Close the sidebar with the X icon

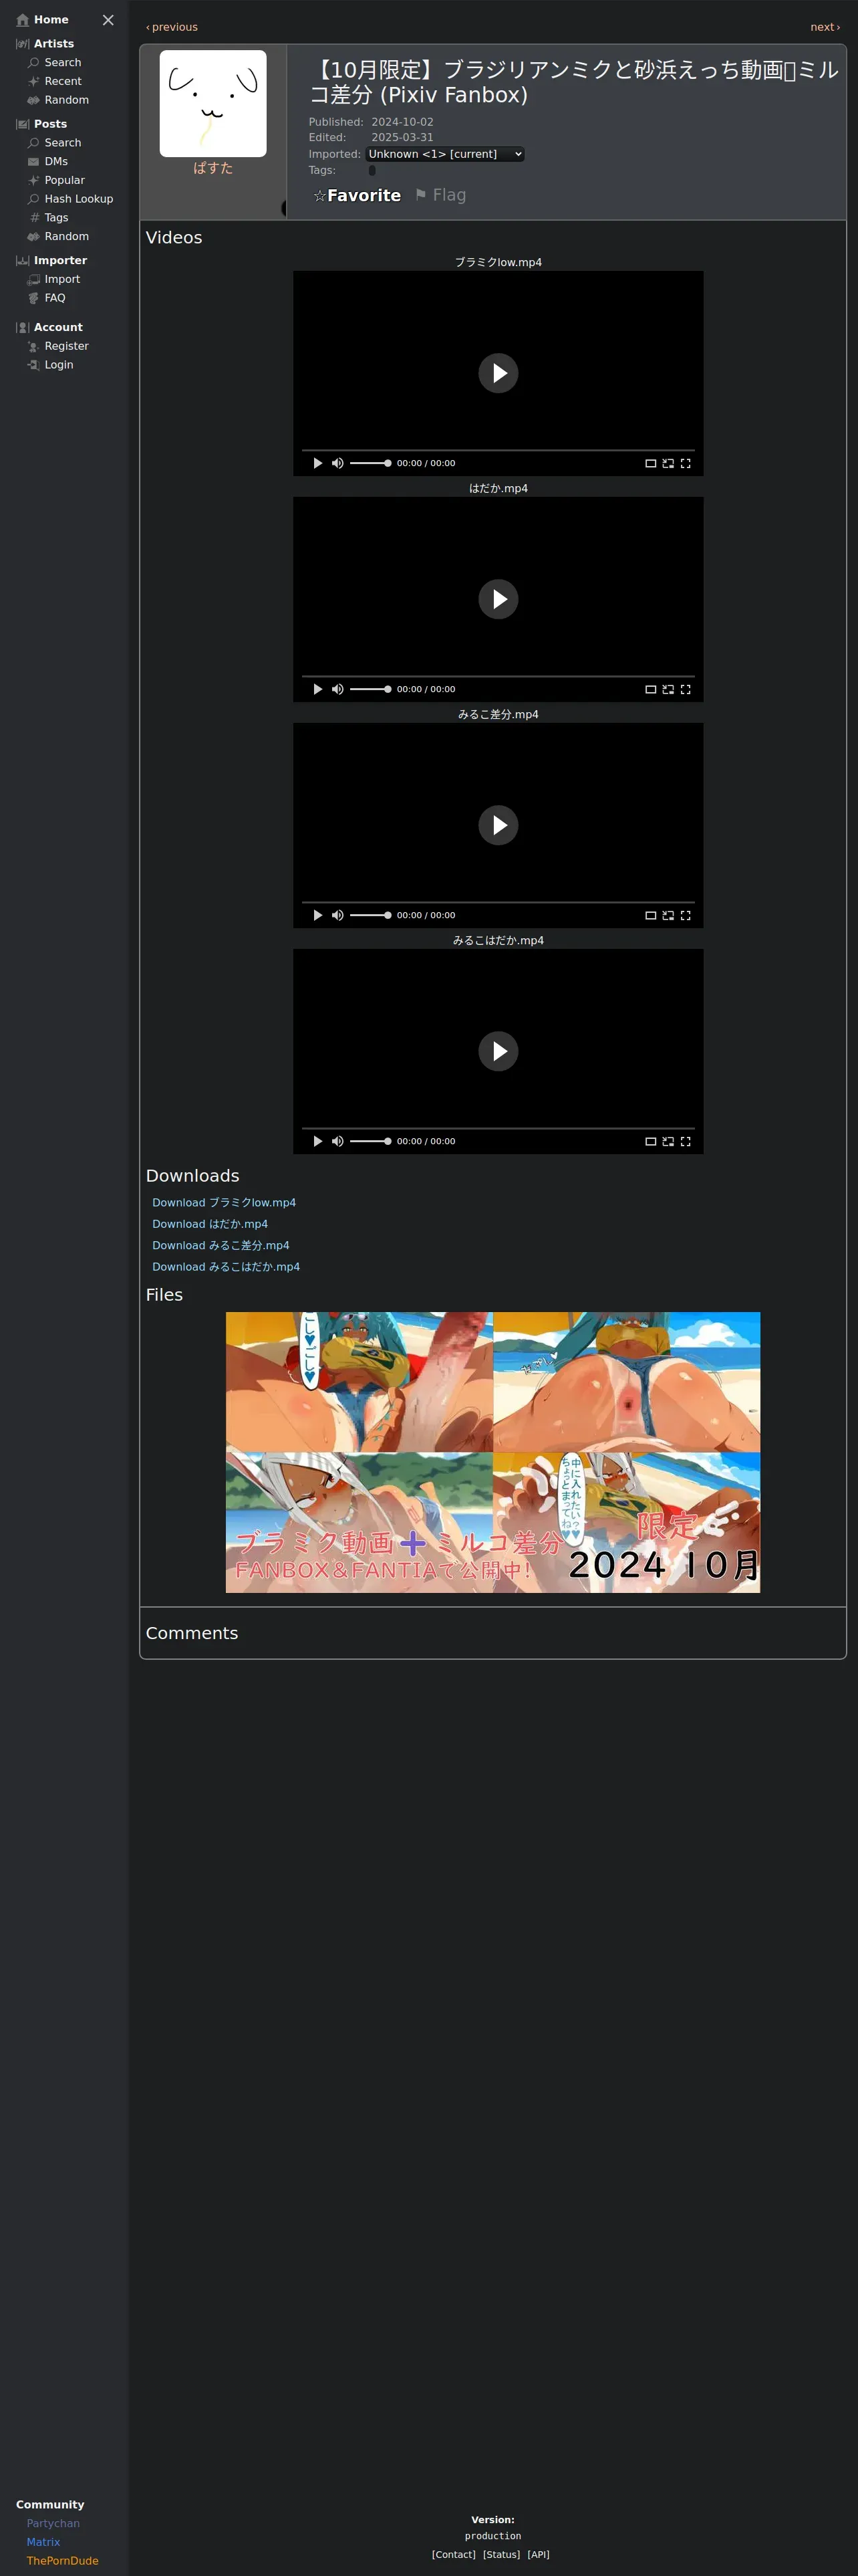[108, 20]
